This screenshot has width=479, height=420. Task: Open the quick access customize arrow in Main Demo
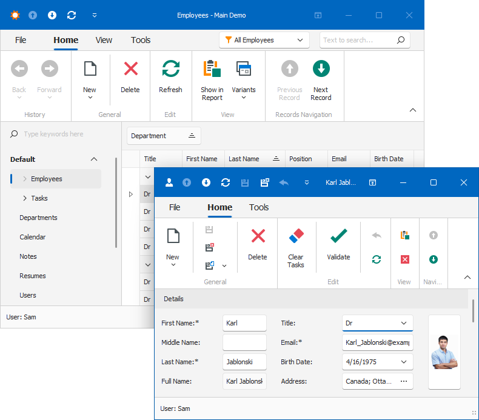(95, 15)
